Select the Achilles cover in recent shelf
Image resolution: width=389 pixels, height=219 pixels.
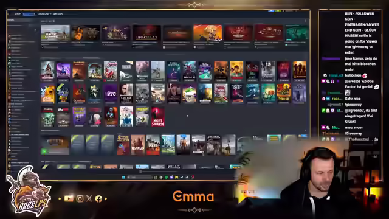tap(213, 145)
